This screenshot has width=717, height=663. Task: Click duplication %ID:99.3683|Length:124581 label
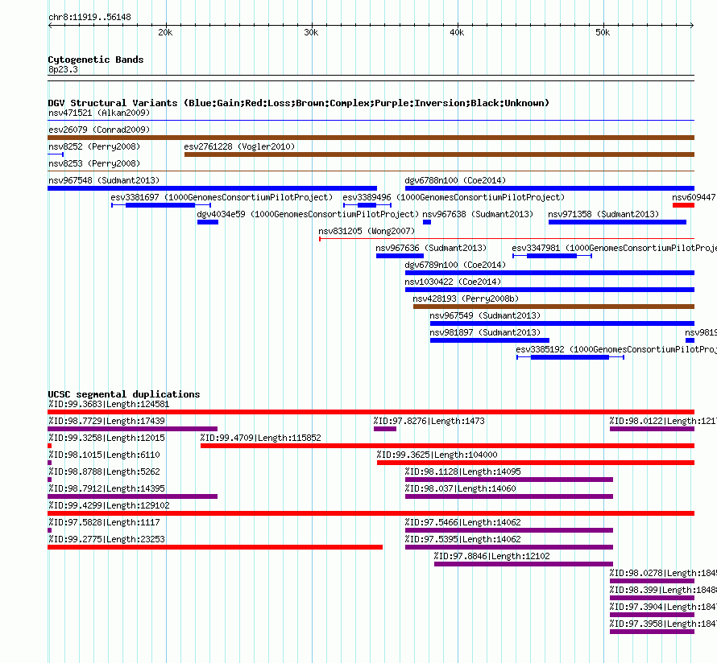pos(109,404)
